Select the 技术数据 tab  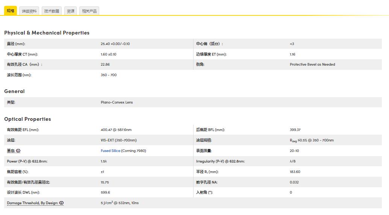pyautogui.click(x=51, y=11)
